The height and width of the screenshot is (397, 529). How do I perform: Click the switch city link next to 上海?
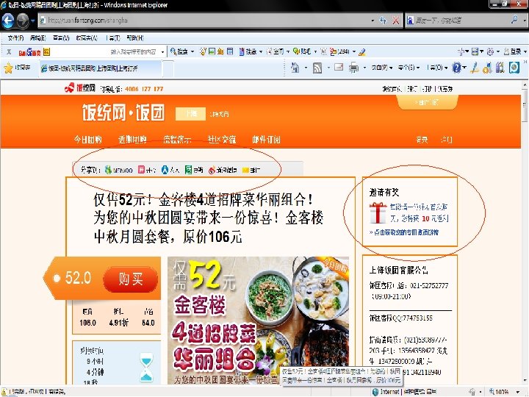[219, 114]
